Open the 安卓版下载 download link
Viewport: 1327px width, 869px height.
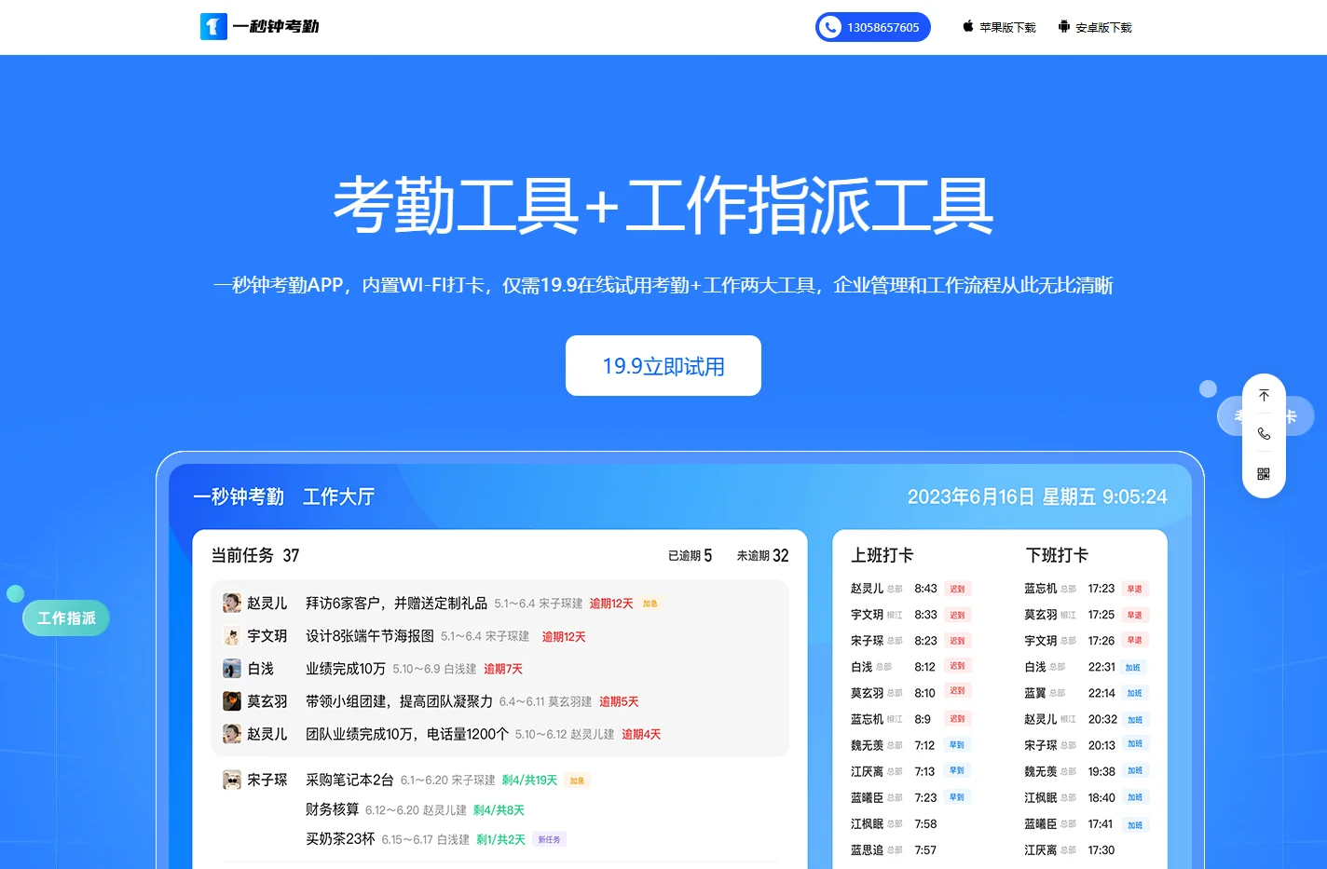click(x=1095, y=27)
